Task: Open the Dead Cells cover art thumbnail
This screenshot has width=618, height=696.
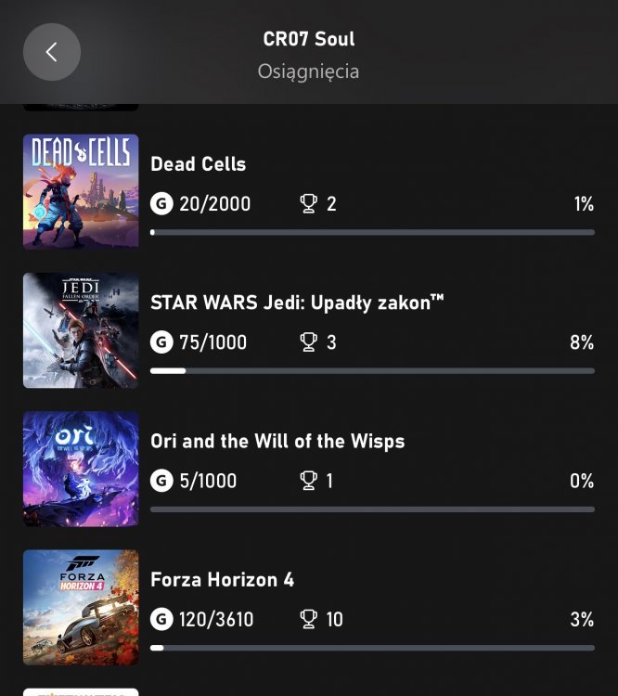Action: (x=81, y=191)
